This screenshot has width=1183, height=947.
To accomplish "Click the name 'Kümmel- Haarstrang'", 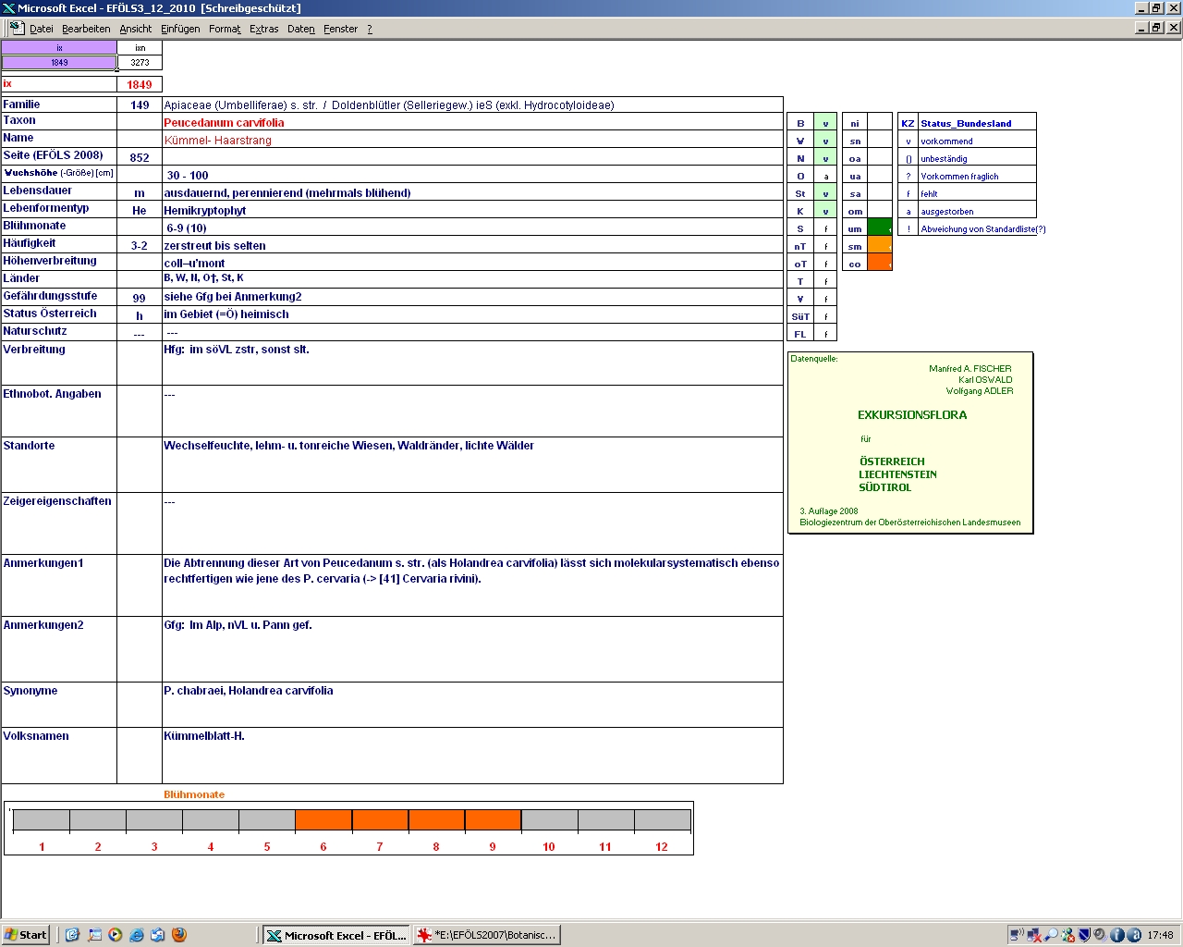I will [x=217, y=141].
